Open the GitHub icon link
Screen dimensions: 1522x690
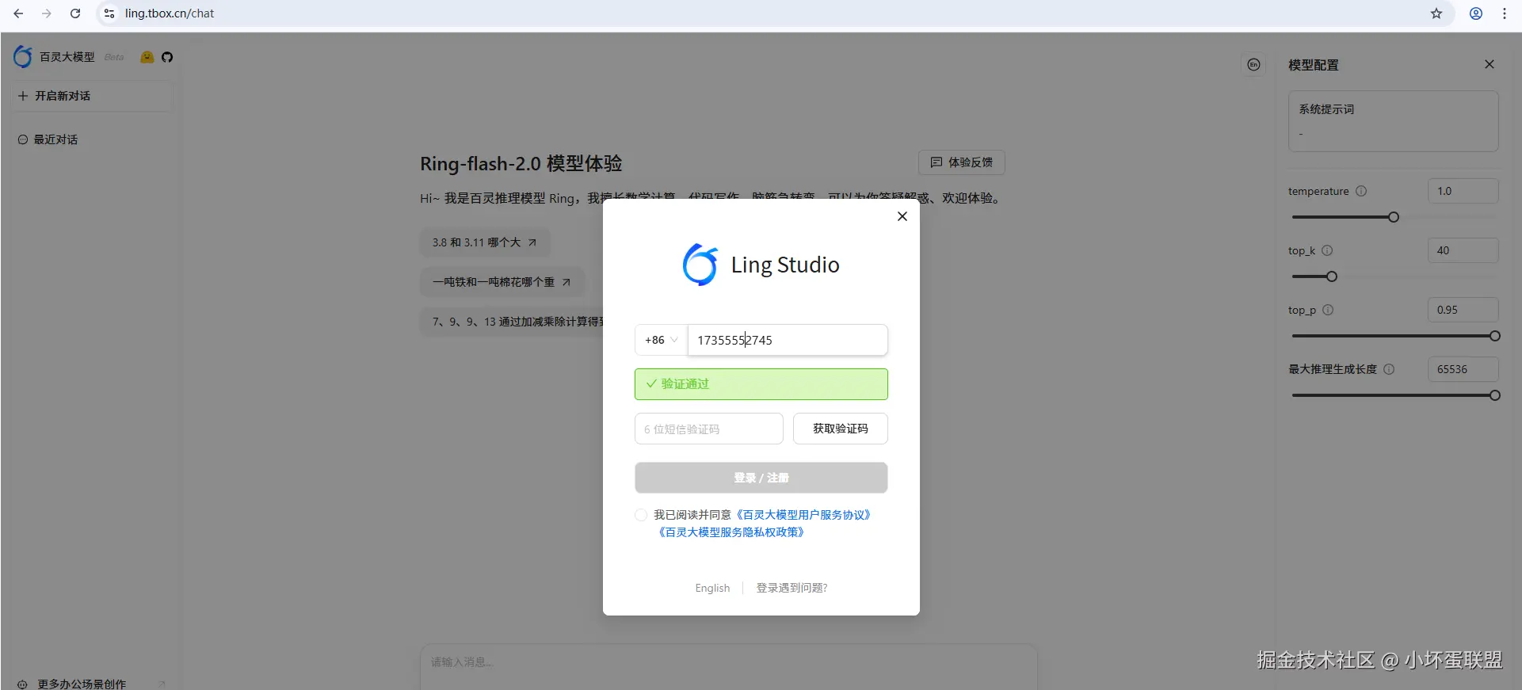tap(167, 57)
